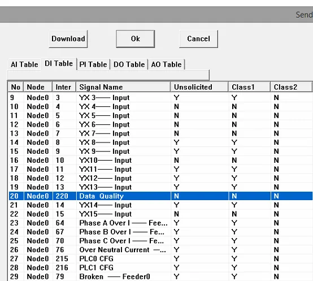The width and height of the screenshot is (313, 281).
Task: Click the Inter column header
Action: 64,87
